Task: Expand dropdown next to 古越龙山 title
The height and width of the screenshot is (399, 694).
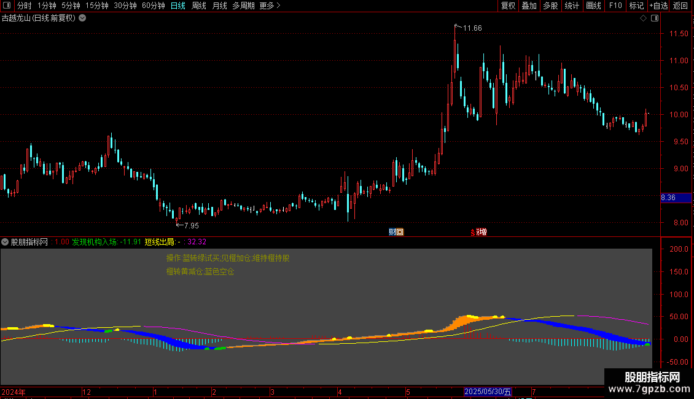Action: coord(82,18)
